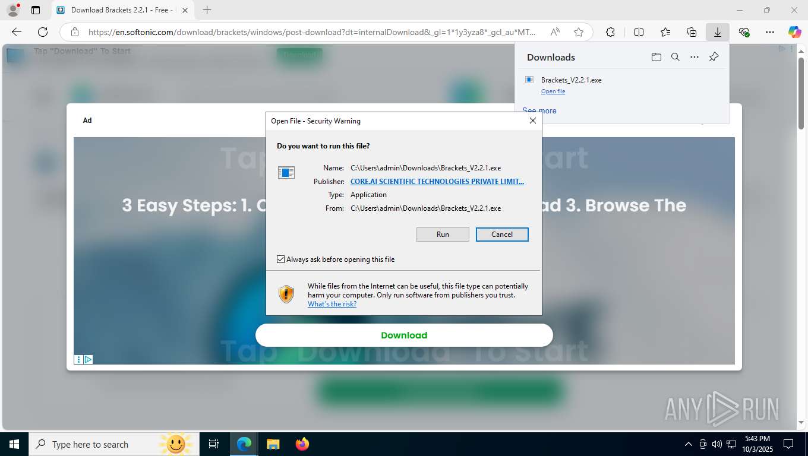The height and width of the screenshot is (456, 808).
Task: Open a new tab with plus button
Action: tap(207, 10)
